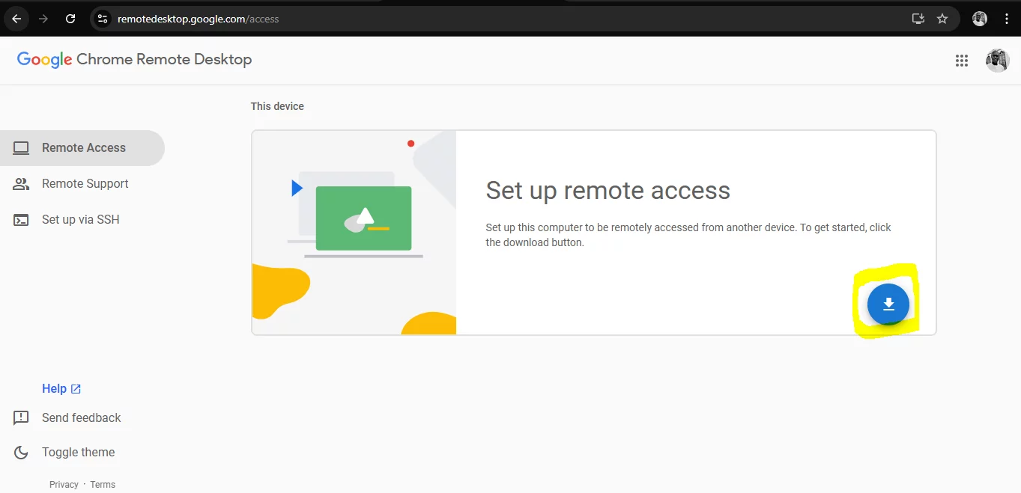Open Chrome three-dot menu
This screenshot has height=493, width=1021.
point(1007,19)
